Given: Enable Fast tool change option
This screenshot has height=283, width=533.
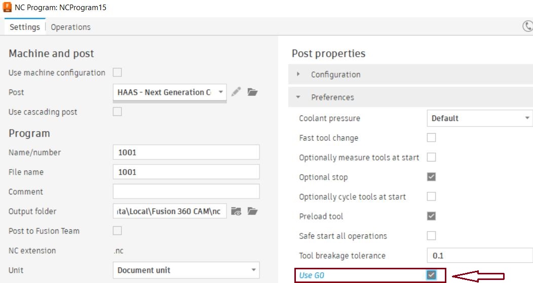Looking at the screenshot, I should click(x=431, y=138).
